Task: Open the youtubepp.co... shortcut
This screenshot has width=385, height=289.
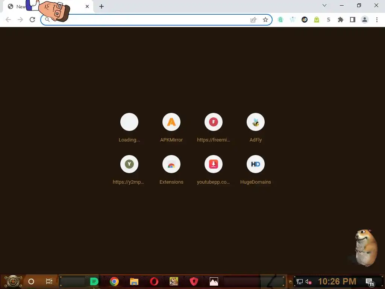Action: 214,170
